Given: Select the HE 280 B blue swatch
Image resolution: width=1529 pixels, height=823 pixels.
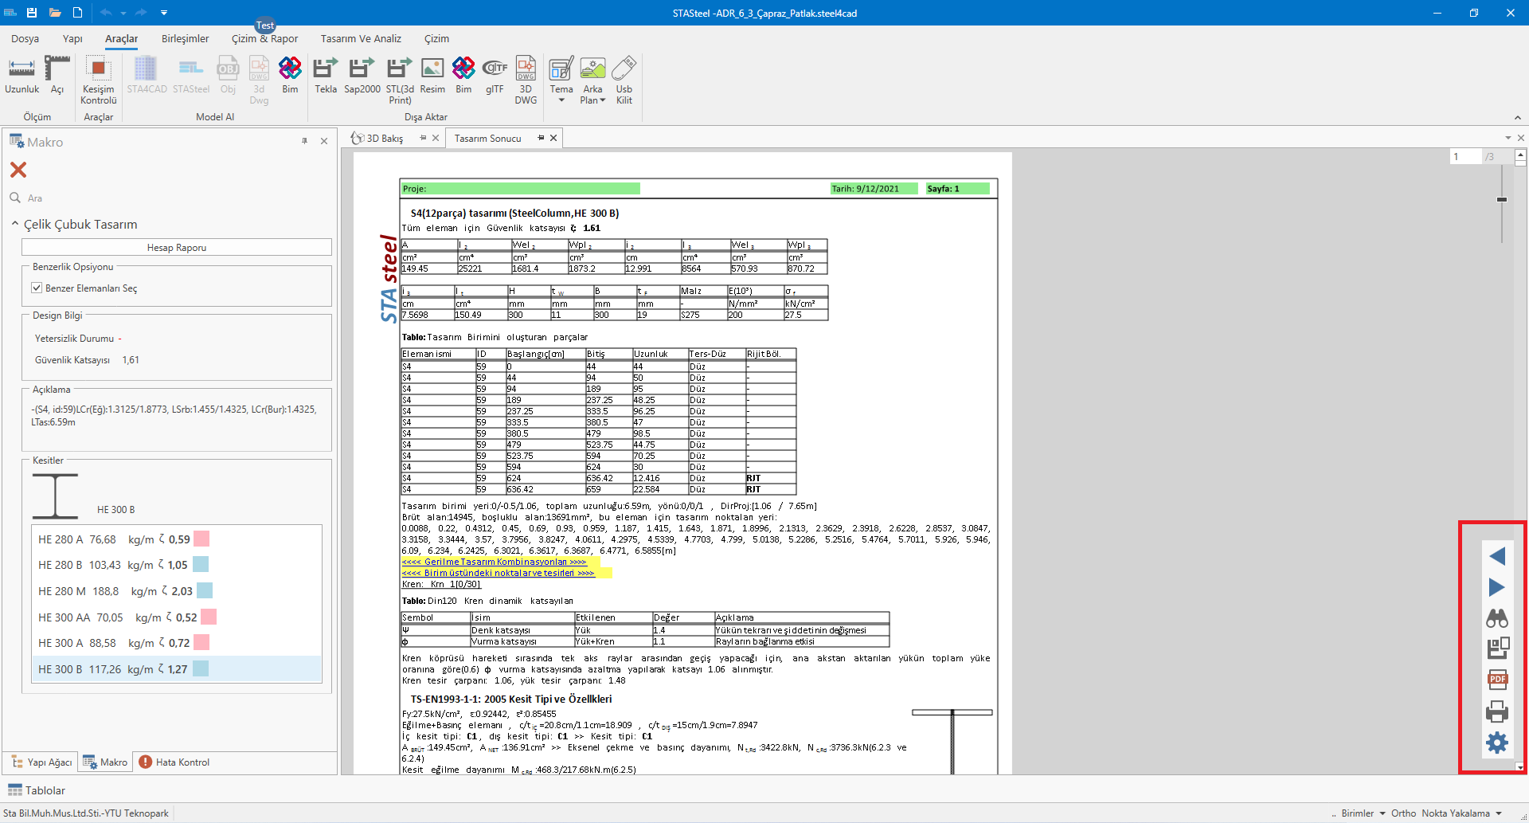Looking at the screenshot, I should coord(201,565).
